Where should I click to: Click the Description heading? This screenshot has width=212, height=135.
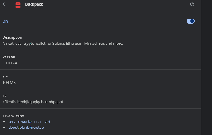click(x=12, y=37)
